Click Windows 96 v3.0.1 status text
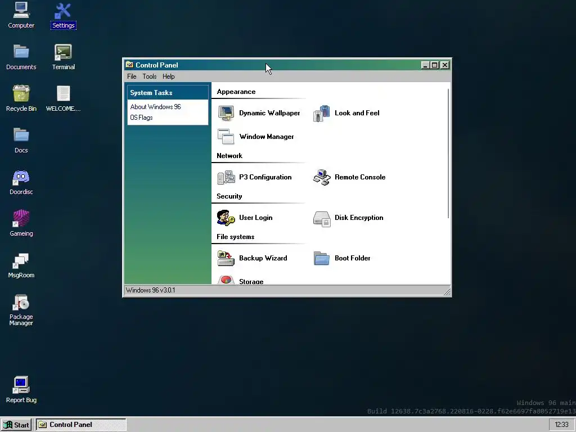 coord(150,290)
